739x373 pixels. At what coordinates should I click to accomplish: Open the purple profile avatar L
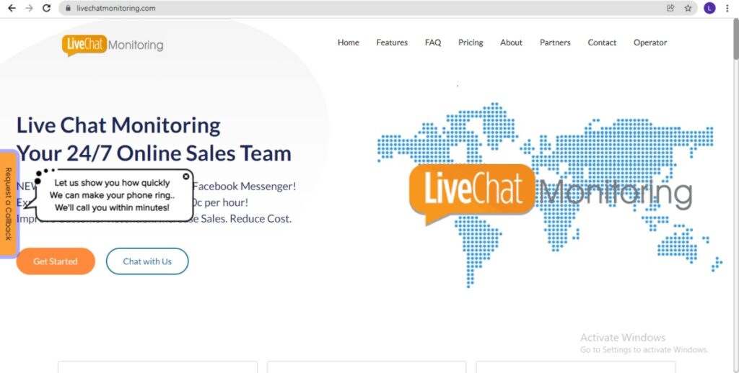(x=709, y=8)
